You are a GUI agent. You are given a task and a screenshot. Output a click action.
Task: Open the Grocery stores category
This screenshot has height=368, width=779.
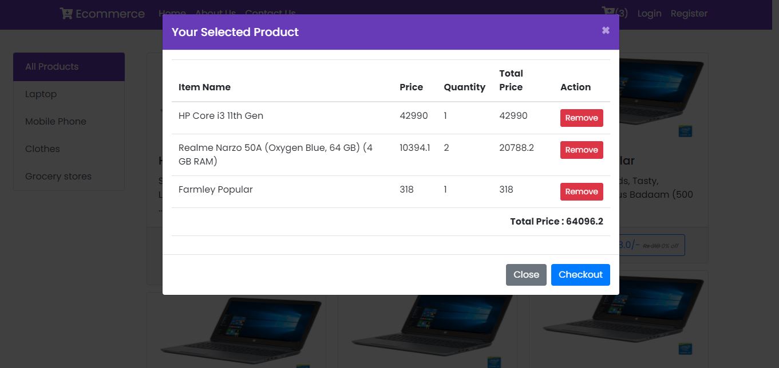[x=58, y=176]
